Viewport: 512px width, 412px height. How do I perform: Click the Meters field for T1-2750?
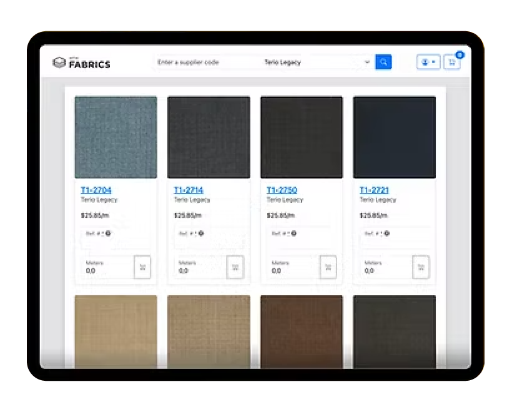[293, 267]
